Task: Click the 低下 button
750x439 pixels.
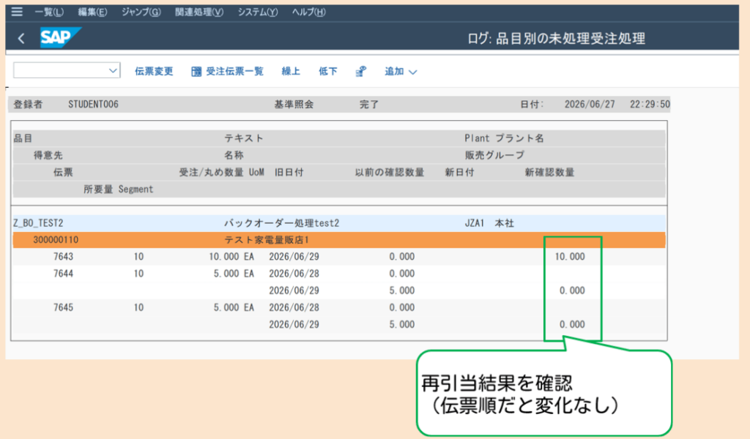Action: coord(328,71)
